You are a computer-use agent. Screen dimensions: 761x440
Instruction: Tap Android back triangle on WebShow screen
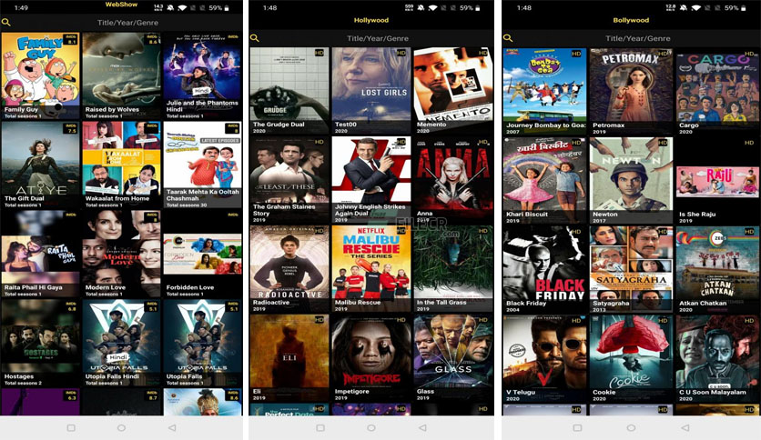click(172, 428)
